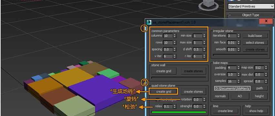Click the spread value field
The height and width of the screenshot is (116, 275).
pyautogui.click(x=259, y=81)
